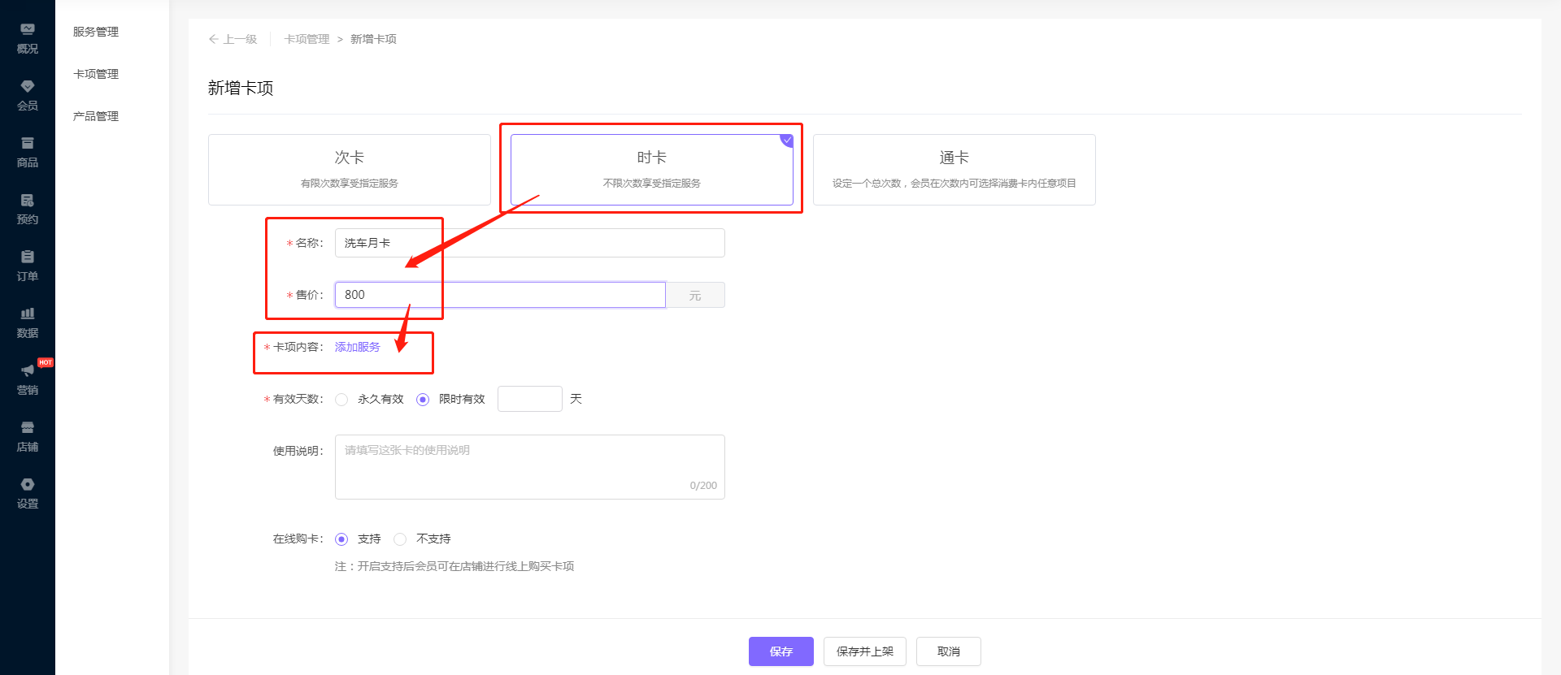The height and width of the screenshot is (675, 1561).
Task: Click the 取消 button
Action: click(949, 651)
